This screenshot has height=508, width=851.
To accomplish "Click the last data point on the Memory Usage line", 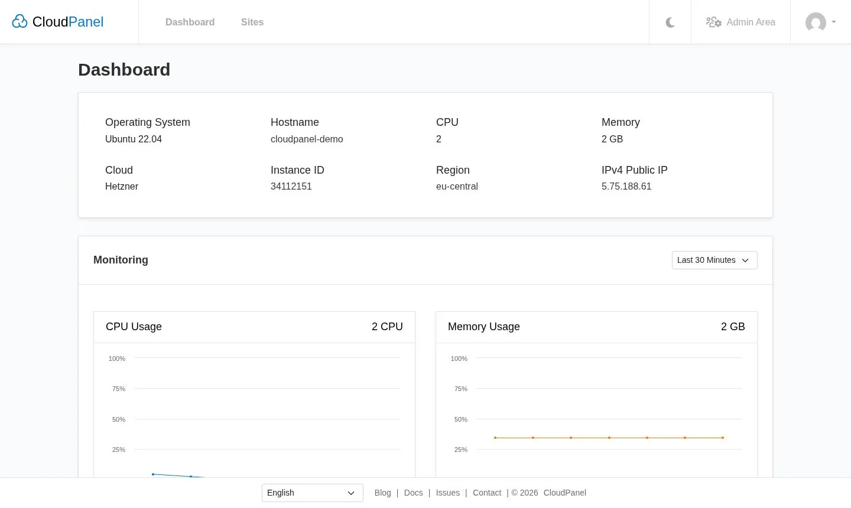I will (x=723, y=438).
